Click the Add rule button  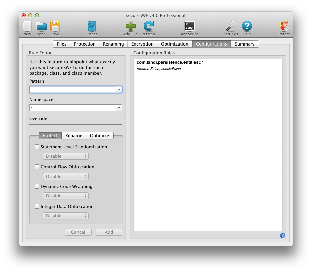click(x=109, y=232)
